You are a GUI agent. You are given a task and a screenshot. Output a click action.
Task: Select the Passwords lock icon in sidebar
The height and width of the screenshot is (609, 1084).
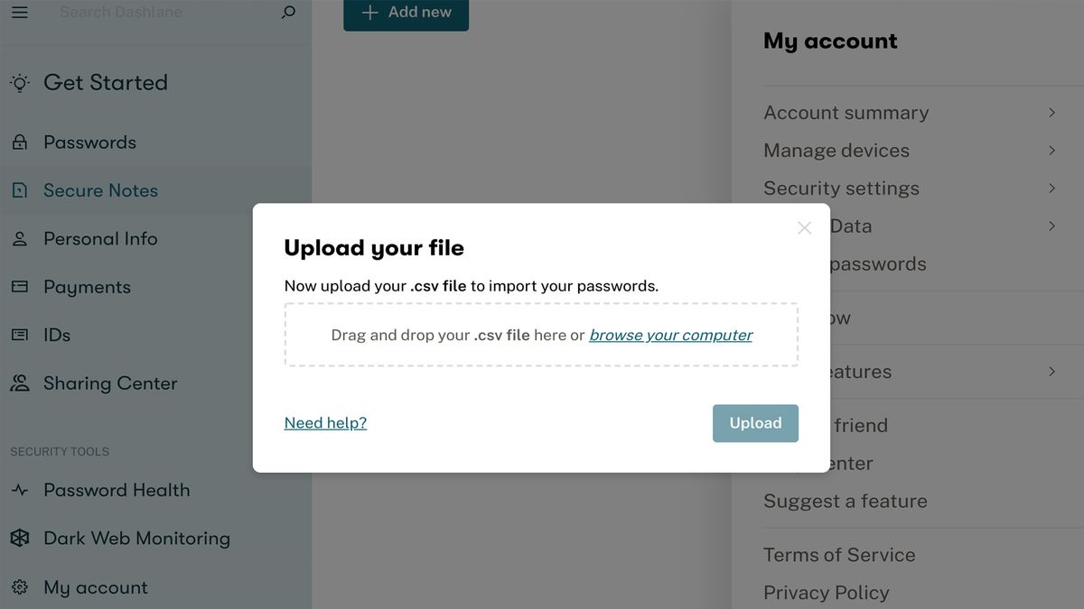[20, 142]
